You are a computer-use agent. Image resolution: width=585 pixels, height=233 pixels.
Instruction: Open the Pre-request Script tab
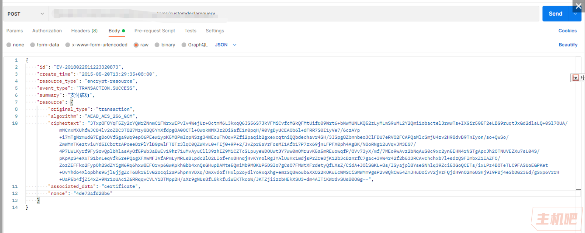(155, 31)
